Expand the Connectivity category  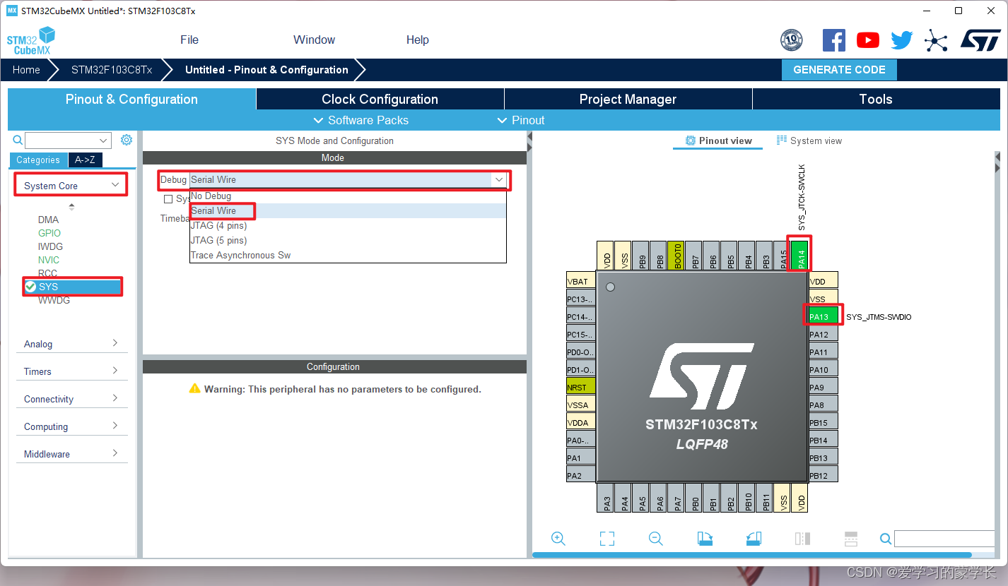pyautogui.click(x=71, y=399)
